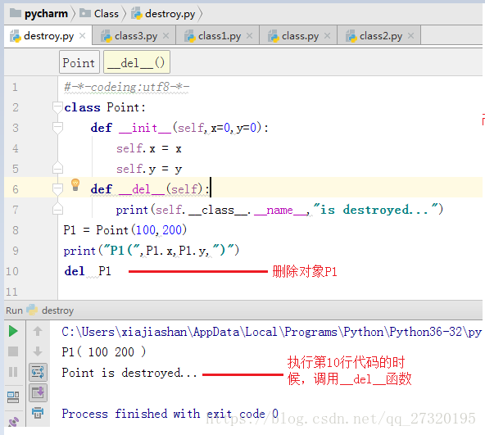Switch to class2.py tab
Viewport: 485px width, 435px height.
click(x=378, y=36)
